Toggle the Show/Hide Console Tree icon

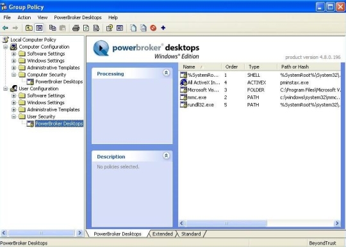pos(39,28)
